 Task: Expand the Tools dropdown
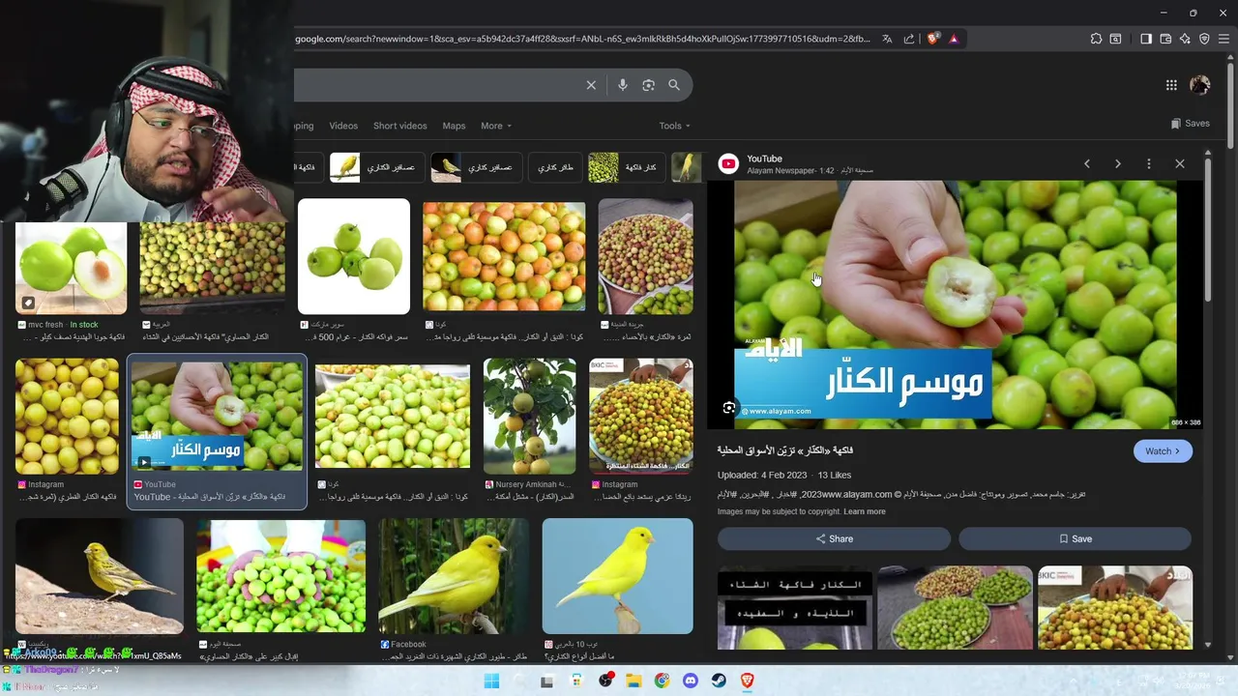click(674, 126)
